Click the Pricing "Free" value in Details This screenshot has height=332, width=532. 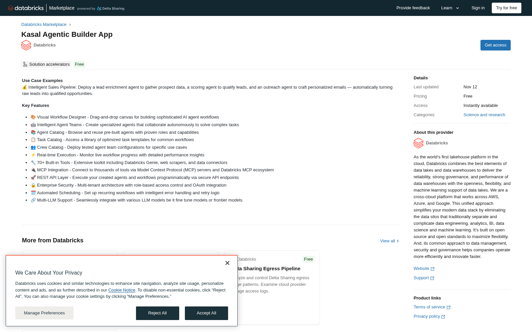coord(468,96)
